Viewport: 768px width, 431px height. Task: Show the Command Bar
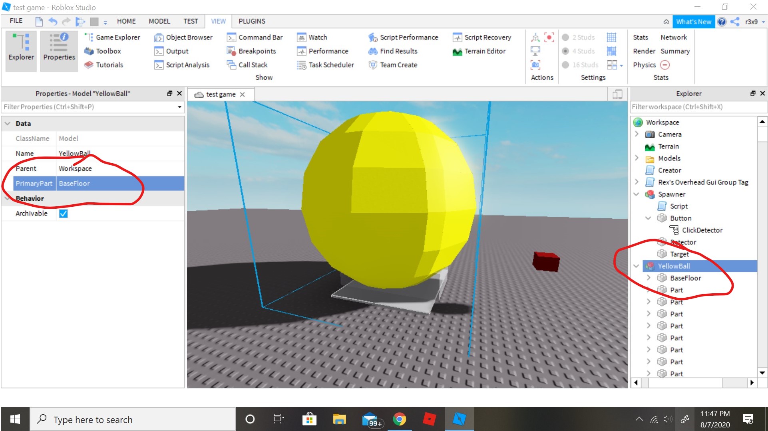255,37
